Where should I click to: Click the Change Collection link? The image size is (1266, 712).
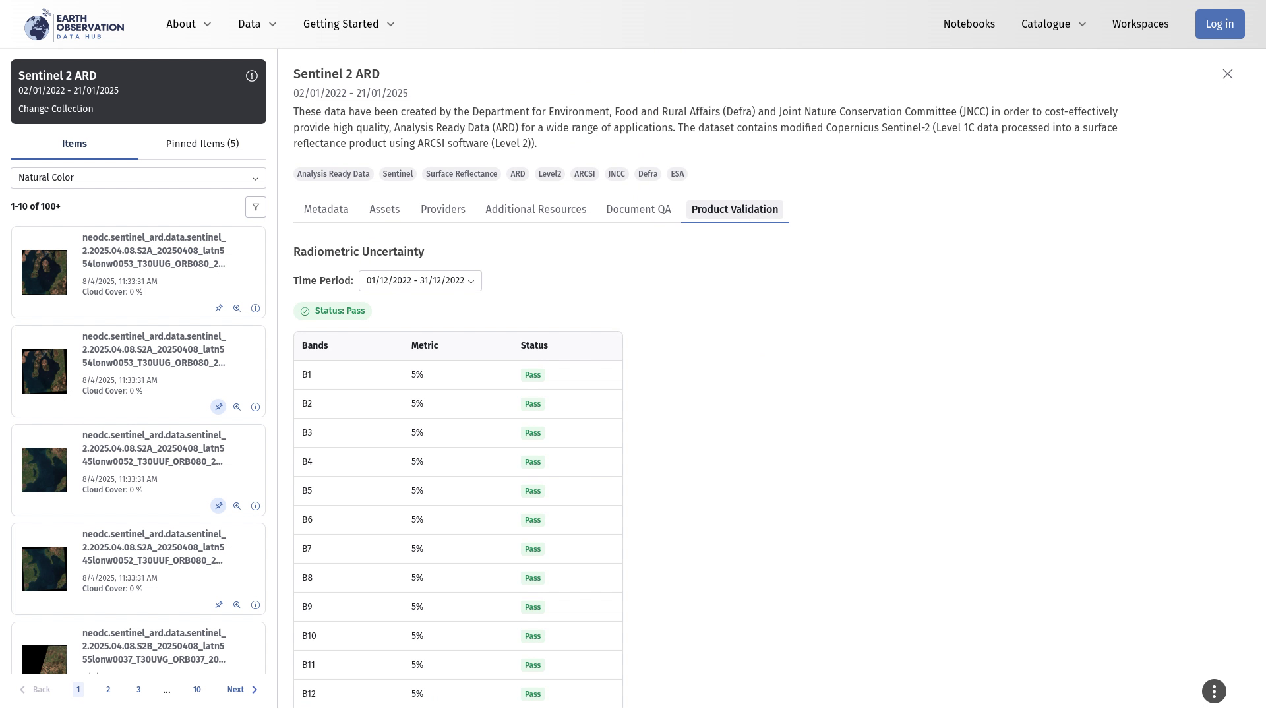[55, 109]
